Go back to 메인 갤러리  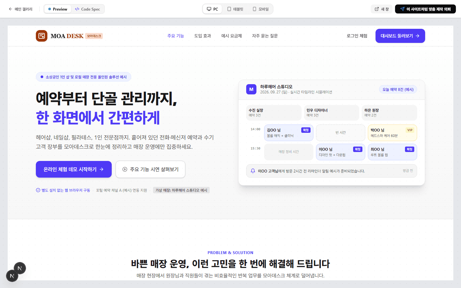[x=20, y=9]
